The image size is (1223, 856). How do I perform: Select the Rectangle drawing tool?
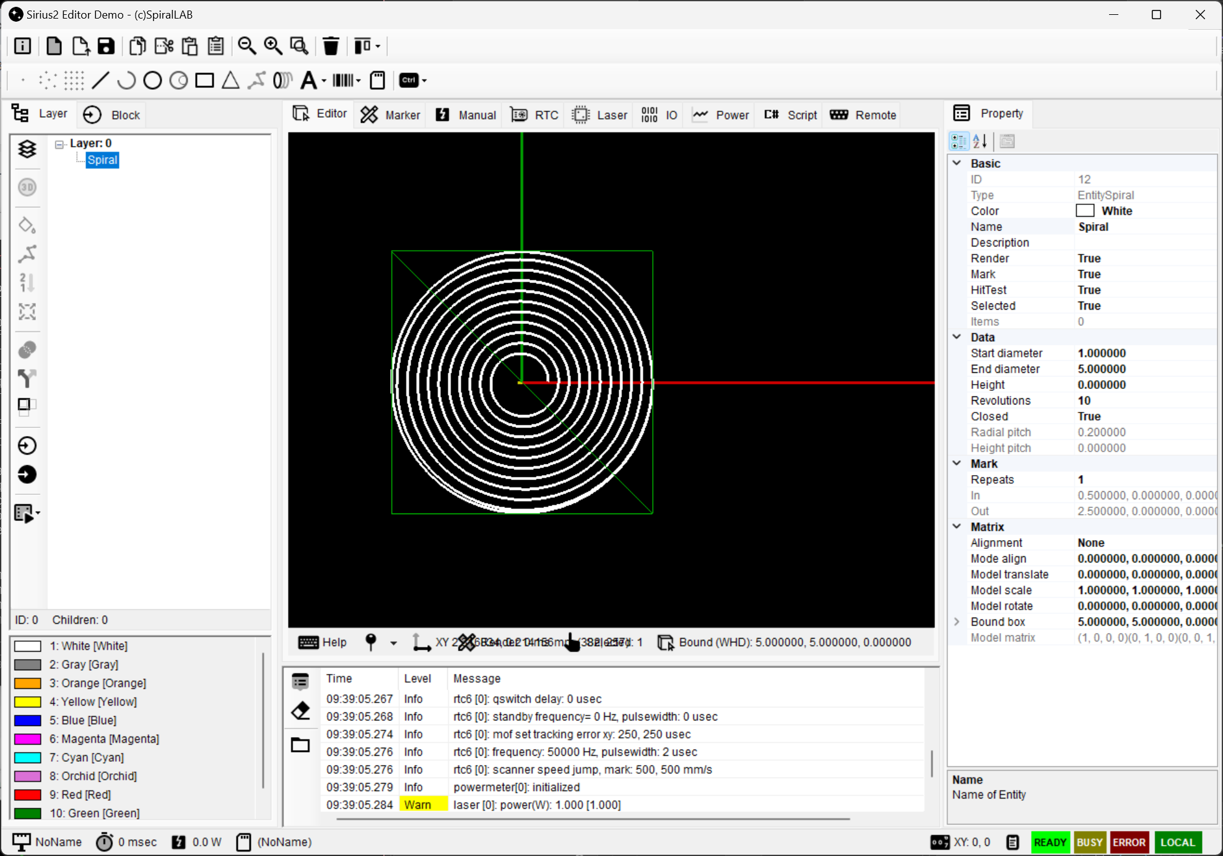tap(204, 81)
